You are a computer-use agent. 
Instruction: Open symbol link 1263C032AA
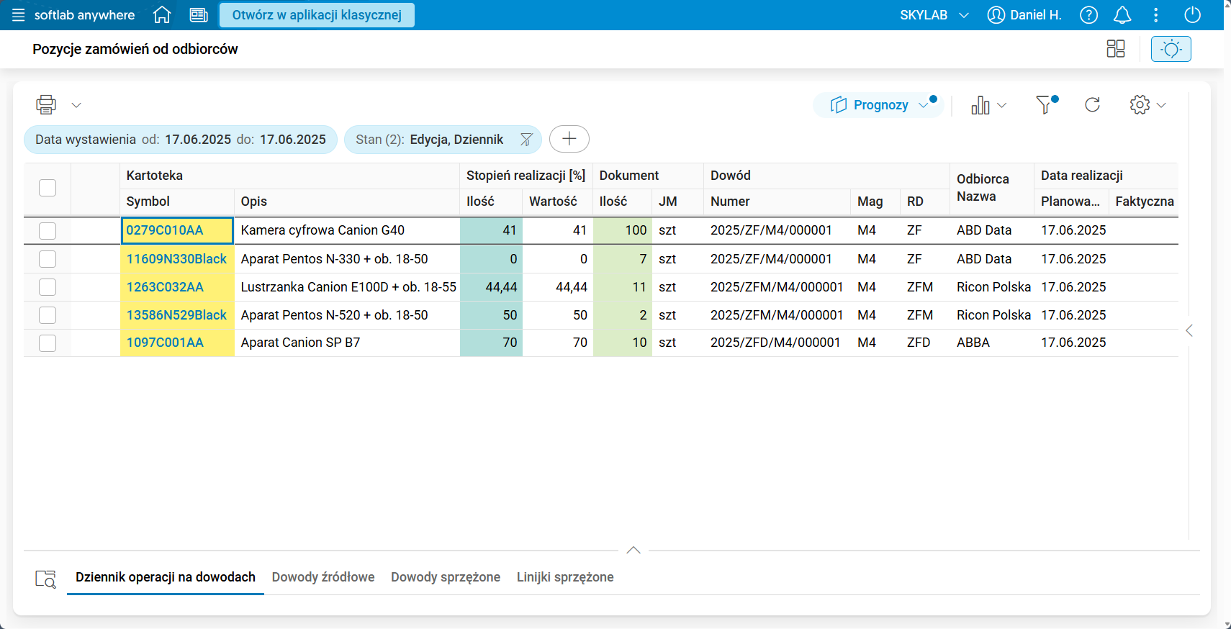click(165, 287)
